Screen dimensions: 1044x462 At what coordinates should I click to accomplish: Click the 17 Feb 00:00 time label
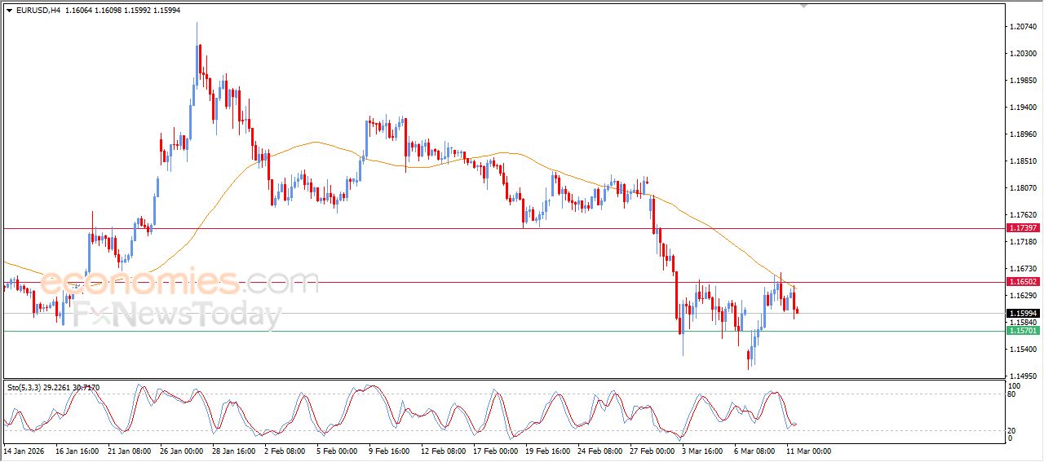pos(496,450)
